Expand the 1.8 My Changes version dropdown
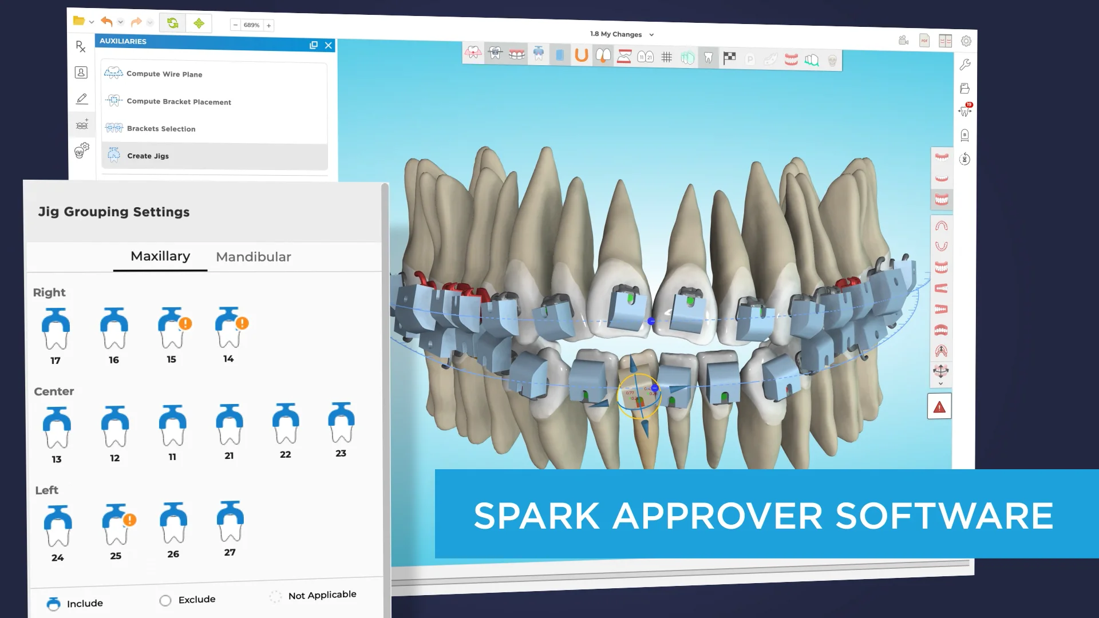The width and height of the screenshot is (1099, 618). pyautogui.click(x=650, y=34)
